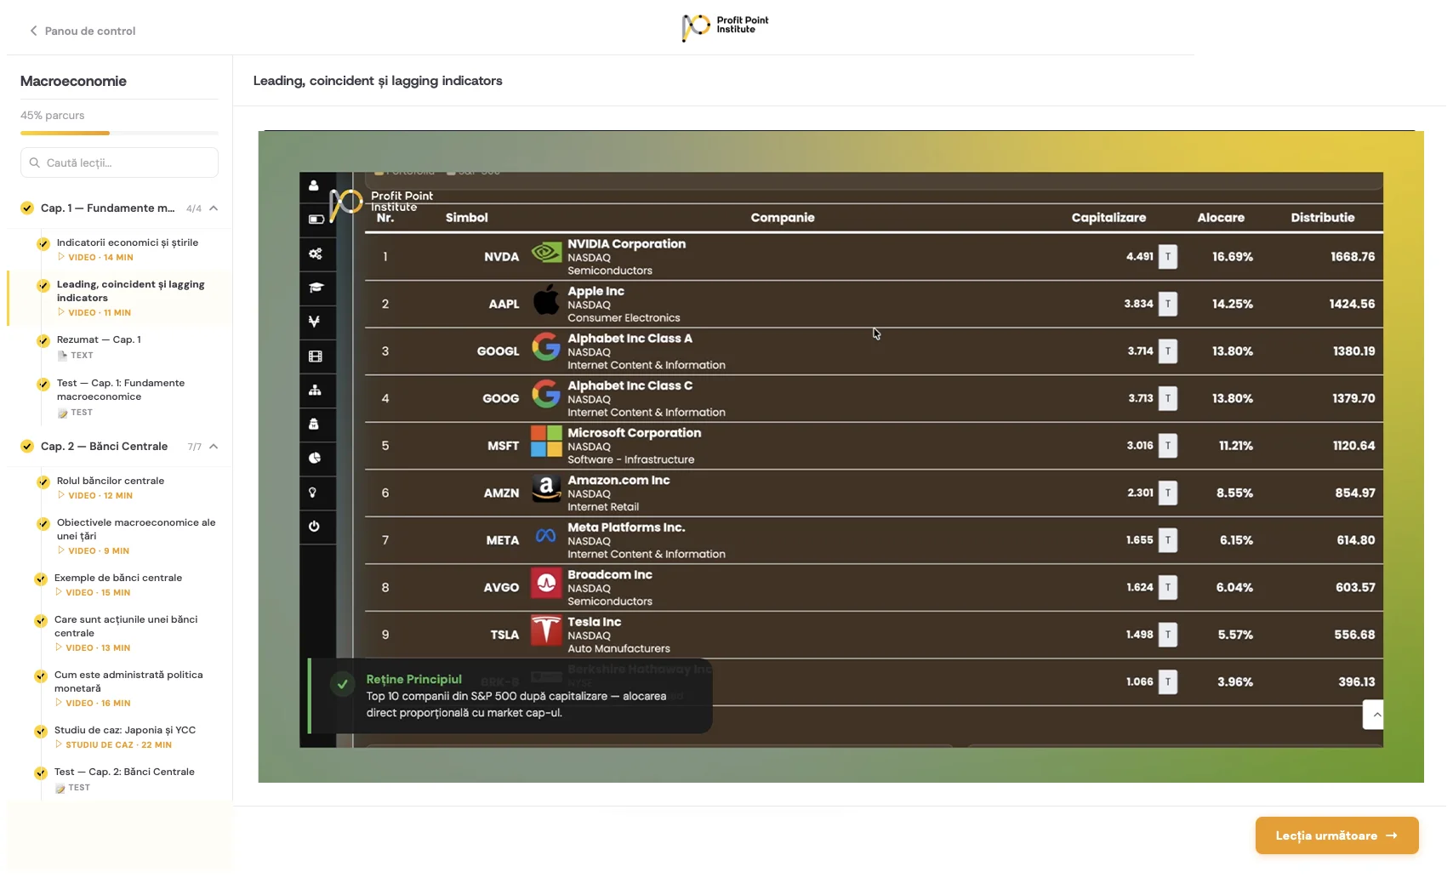Click the 8.55% allocation for Amazon
This screenshot has height=878, width=1453.
pyautogui.click(x=1234, y=493)
